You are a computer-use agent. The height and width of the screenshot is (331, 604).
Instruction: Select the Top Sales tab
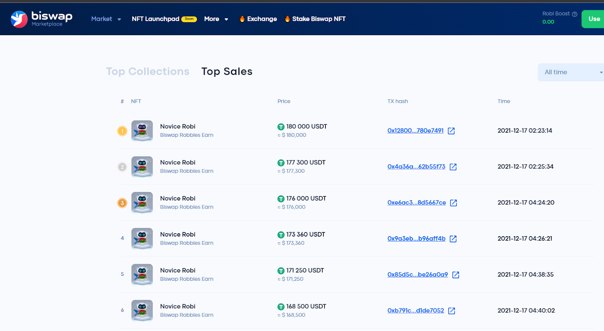tap(226, 71)
